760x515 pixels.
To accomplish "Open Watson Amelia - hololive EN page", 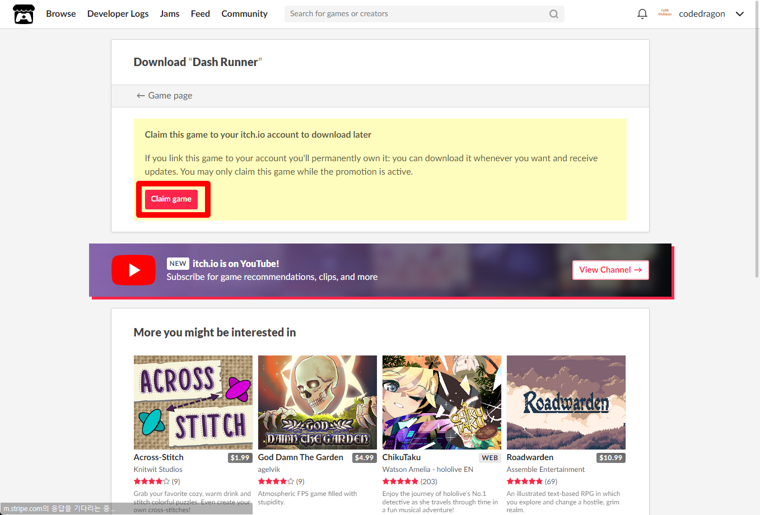I will coord(428,470).
